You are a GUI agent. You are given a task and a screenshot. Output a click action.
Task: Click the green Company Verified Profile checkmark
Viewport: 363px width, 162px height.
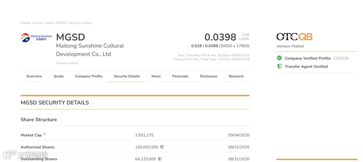(280, 58)
